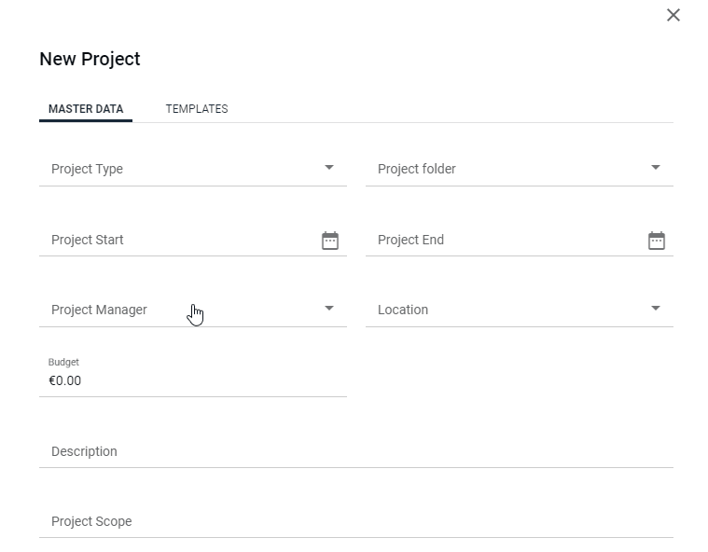
Task: Focus the Description text field
Action: pos(356,451)
